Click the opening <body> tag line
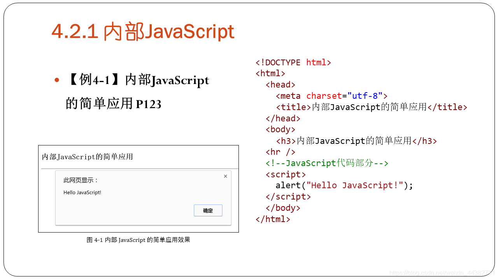 [x=281, y=129]
